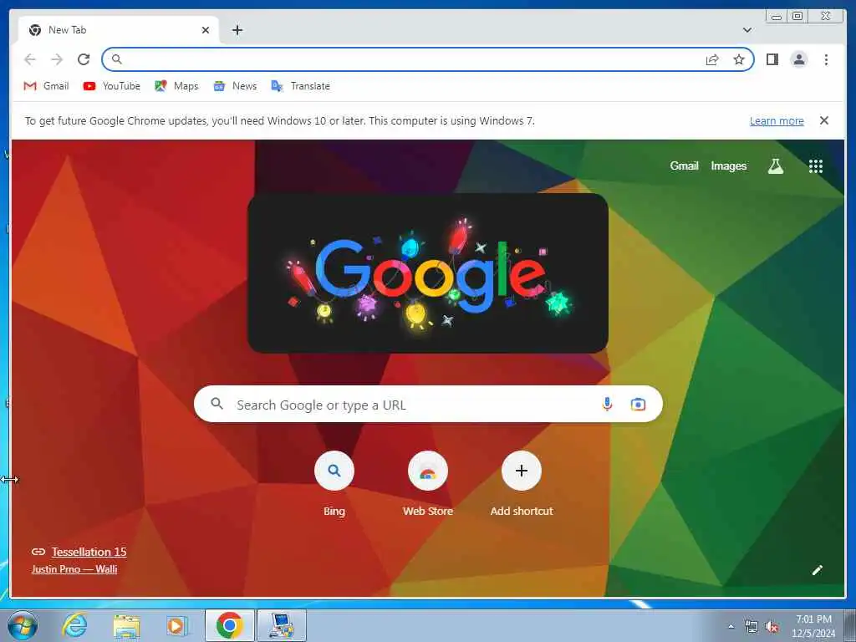
Task: Click the browser back arrow
Action: (30, 59)
